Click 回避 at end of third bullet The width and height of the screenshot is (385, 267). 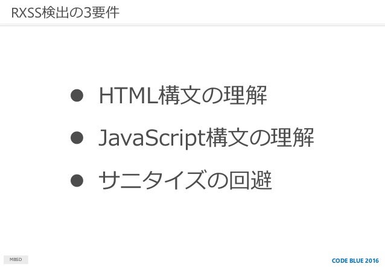click(250, 181)
